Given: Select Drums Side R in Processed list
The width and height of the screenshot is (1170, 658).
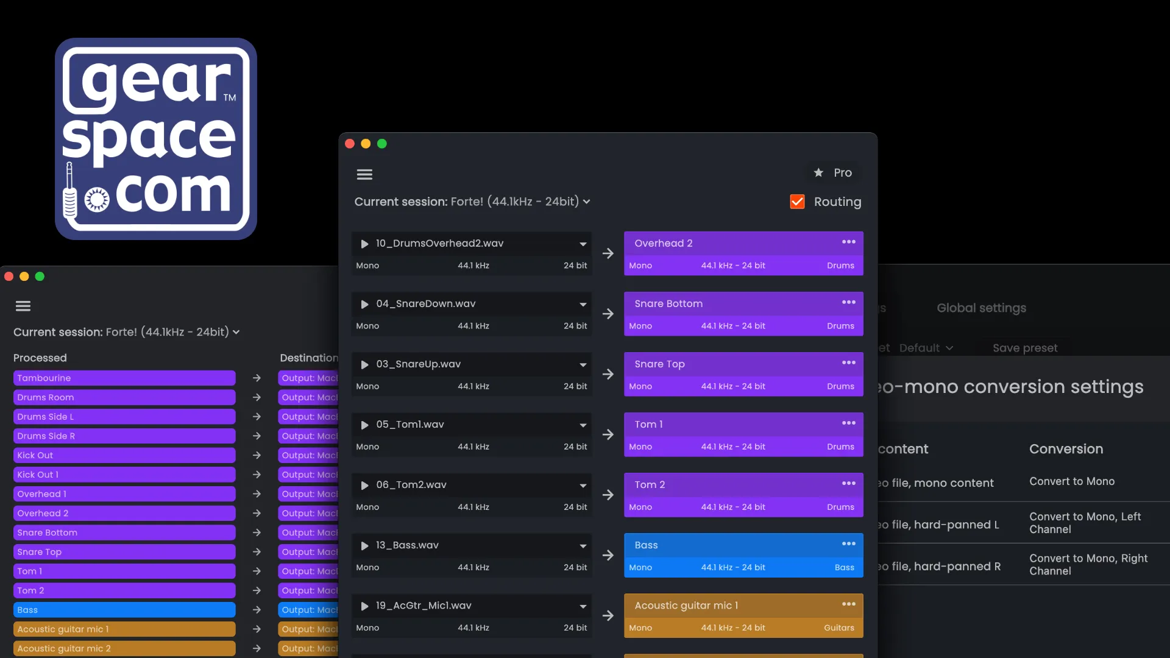Looking at the screenshot, I should [x=124, y=436].
